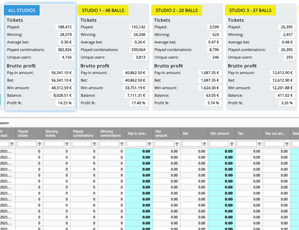The height and width of the screenshot is (230, 299).
Task: Click Studio 2 played value 3,599
Action: click(x=214, y=27)
